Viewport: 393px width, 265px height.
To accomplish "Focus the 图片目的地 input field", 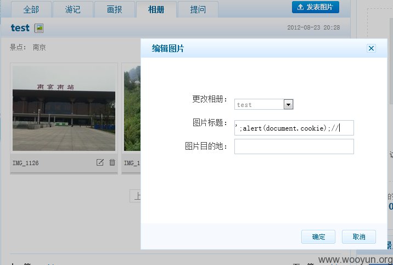I will click(294, 146).
